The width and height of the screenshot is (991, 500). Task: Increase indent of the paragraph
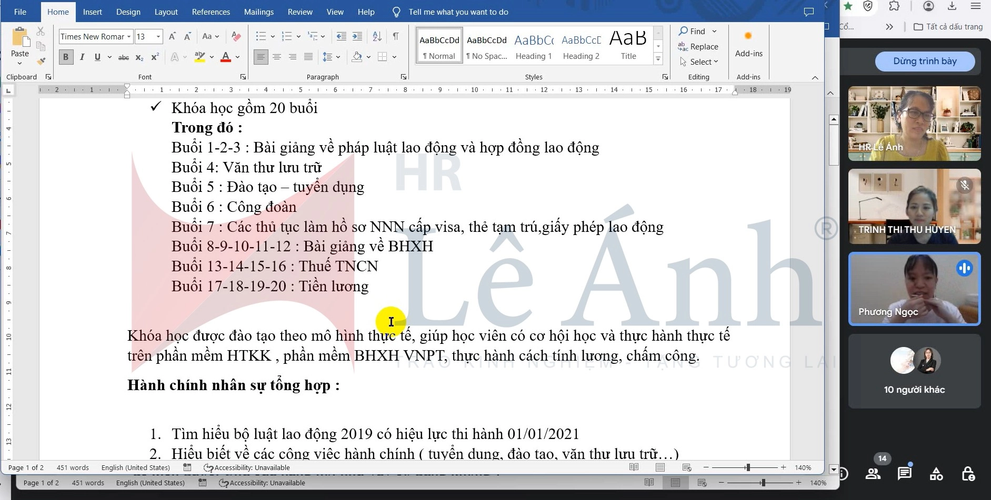pyautogui.click(x=357, y=36)
